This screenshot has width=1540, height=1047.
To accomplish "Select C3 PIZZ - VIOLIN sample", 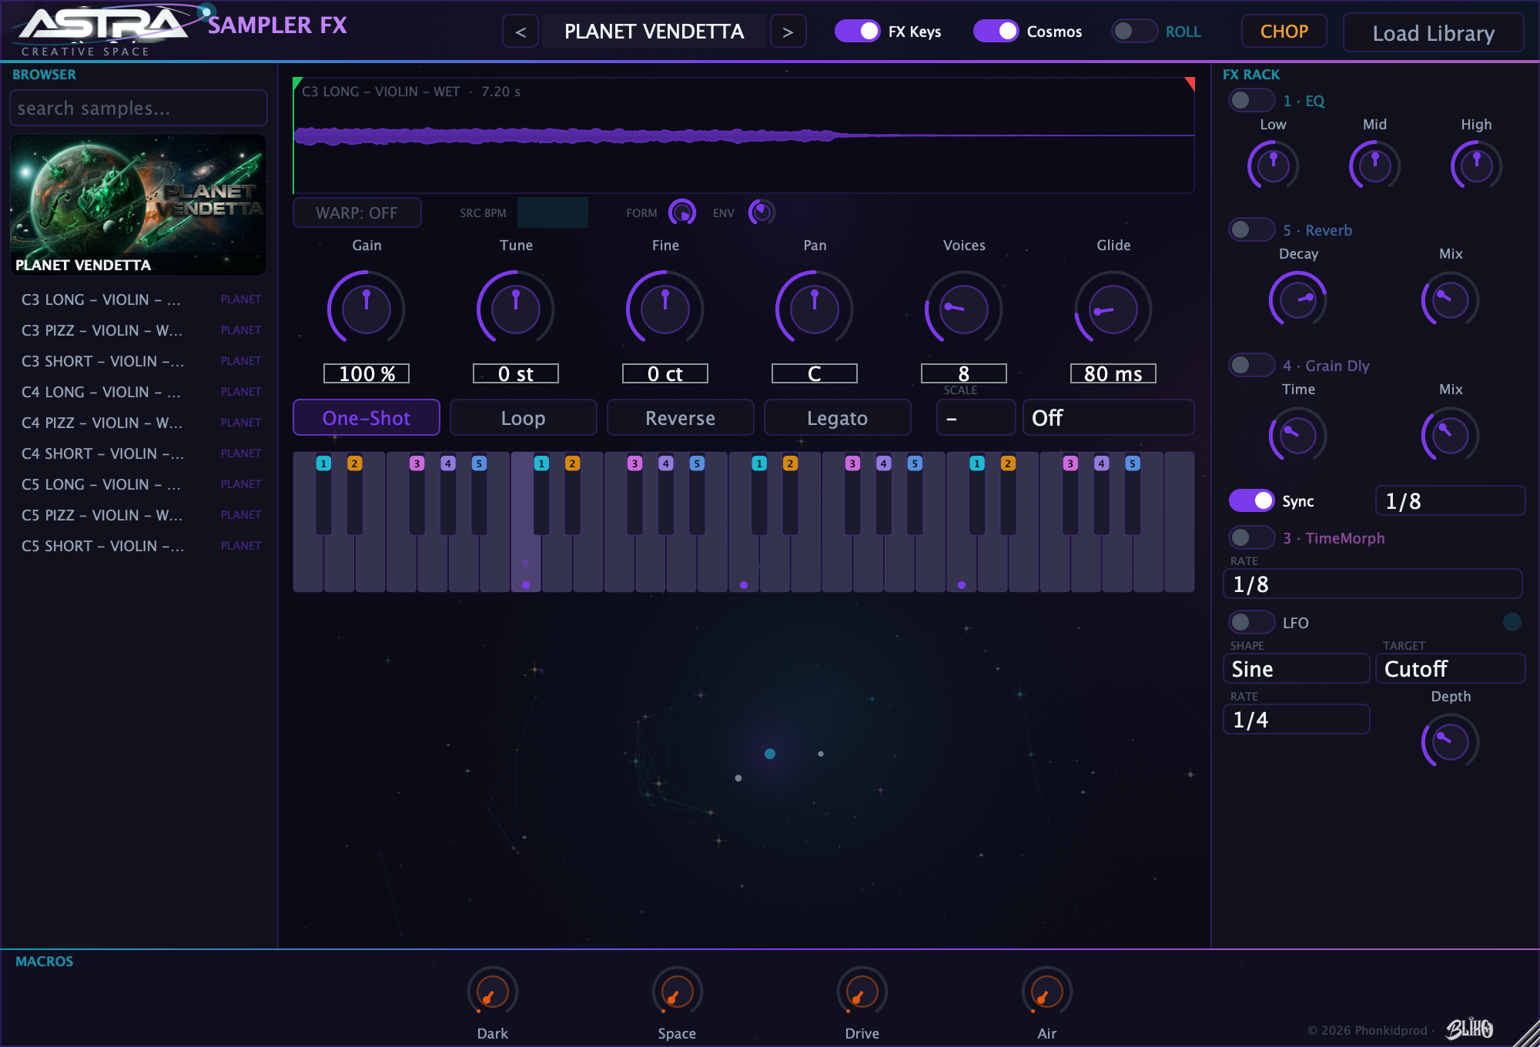I will click(x=139, y=330).
